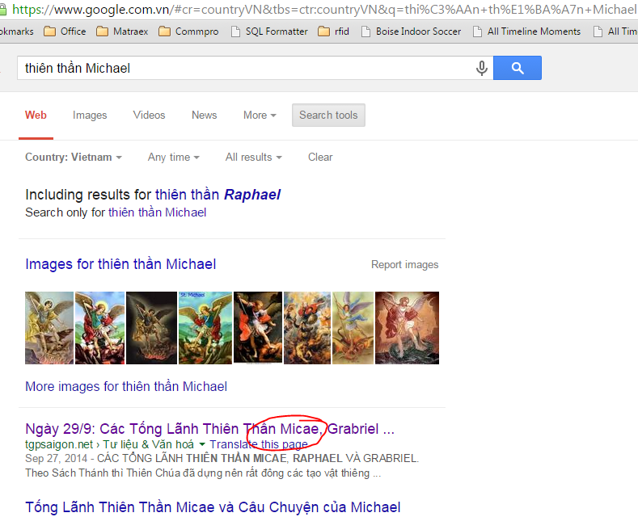Open the rfid bookmarks folder
This screenshot has height=517, width=638.
(x=334, y=32)
